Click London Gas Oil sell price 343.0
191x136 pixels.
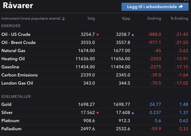click(89, 83)
